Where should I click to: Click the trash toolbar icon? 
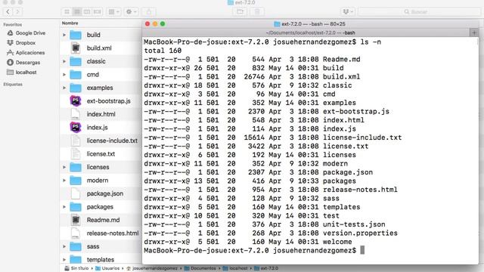coord(257,12)
